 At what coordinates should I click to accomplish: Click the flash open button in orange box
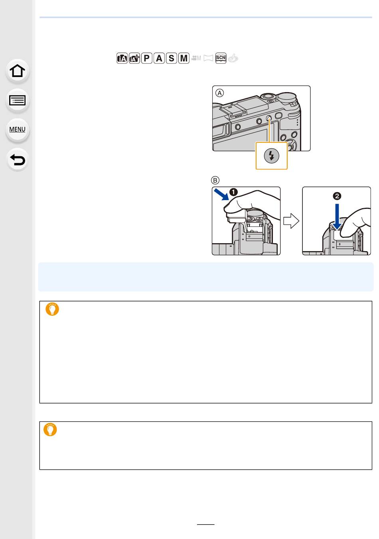pyautogui.click(x=272, y=155)
